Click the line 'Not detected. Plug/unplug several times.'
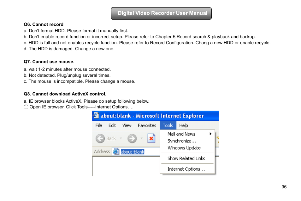 coord(67,75)
